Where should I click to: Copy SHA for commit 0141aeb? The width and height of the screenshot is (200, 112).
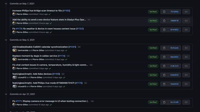pos(164,48)
